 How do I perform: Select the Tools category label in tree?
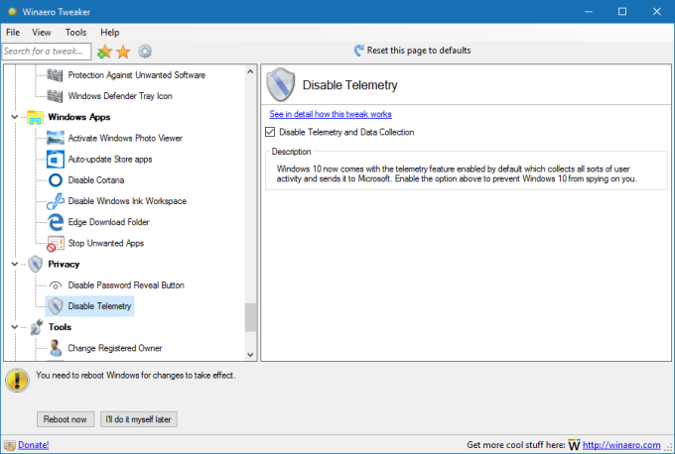[60, 327]
